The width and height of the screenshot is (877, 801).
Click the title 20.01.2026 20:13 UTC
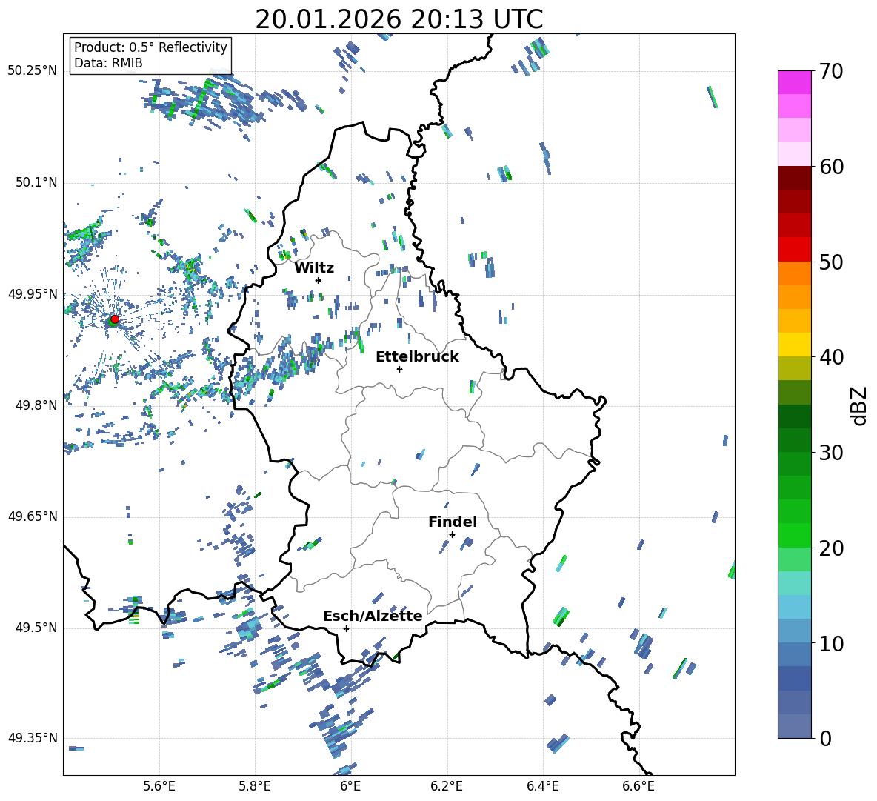click(399, 19)
